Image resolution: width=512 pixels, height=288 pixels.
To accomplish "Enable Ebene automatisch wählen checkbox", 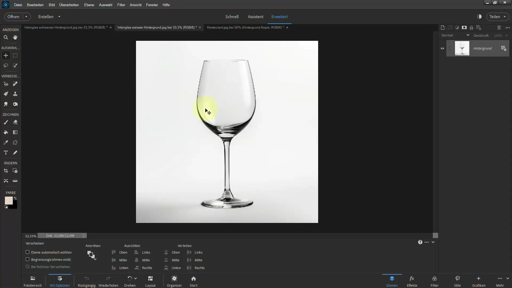I will pyautogui.click(x=27, y=252).
